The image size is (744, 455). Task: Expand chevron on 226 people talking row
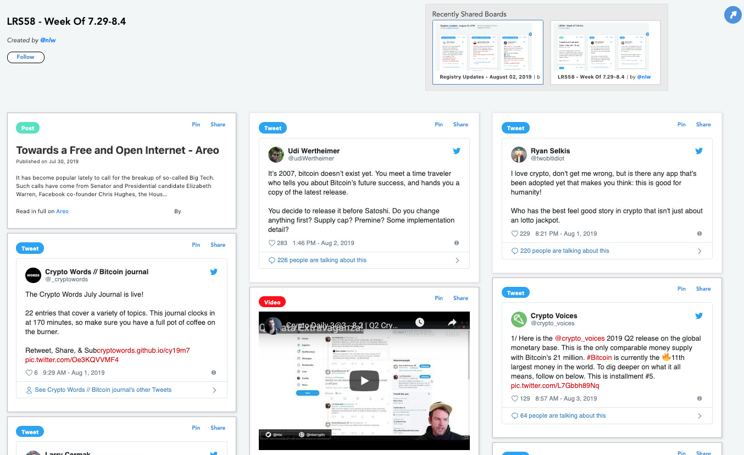tap(457, 260)
